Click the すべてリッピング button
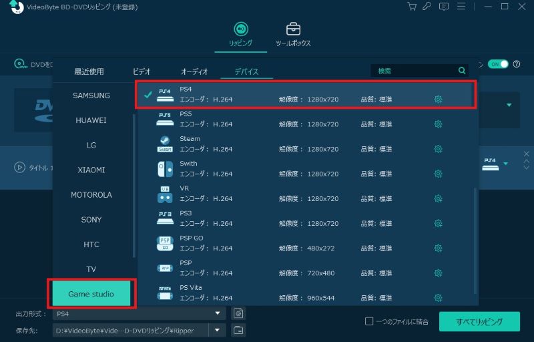The height and width of the screenshot is (342, 534). click(479, 321)
